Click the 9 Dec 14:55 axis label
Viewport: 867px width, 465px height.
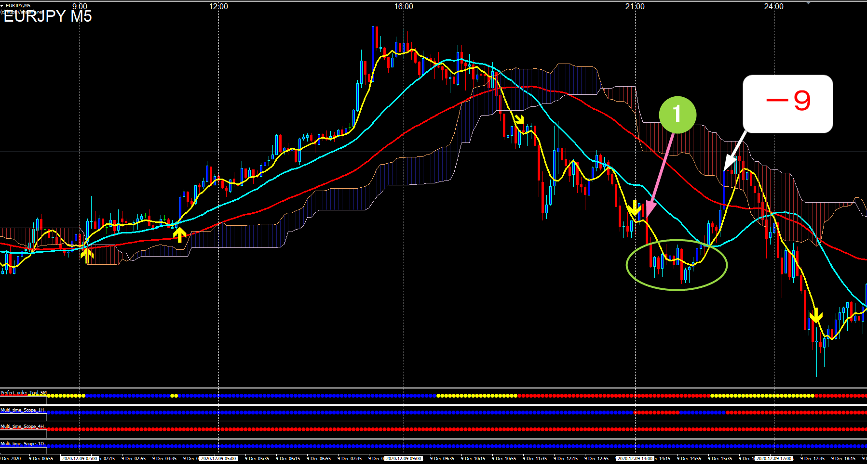[689, 459]
